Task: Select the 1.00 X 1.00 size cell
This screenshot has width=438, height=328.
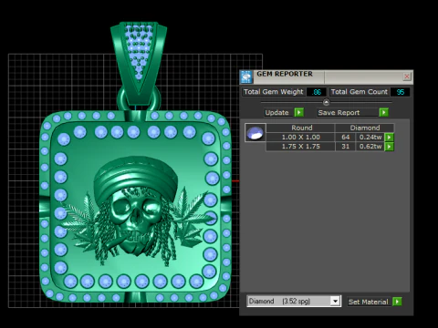Action: [x=300, y=138]
